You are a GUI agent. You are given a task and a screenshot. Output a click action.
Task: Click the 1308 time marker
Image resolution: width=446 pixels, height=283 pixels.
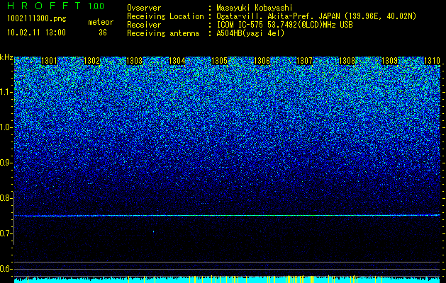347,61
